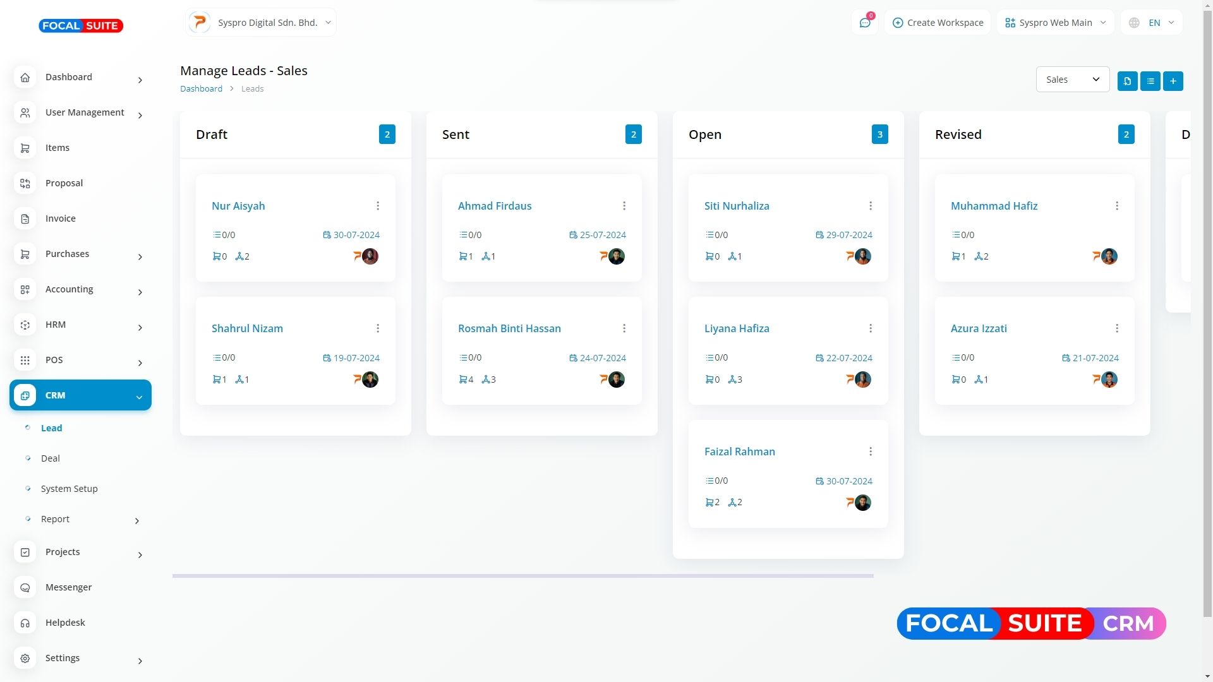Image resolution: width=1213 pixels, height=682 pixels.
Task: Open the EN language dropdown
Action: pyautogui.click(x=1151, y=23)
